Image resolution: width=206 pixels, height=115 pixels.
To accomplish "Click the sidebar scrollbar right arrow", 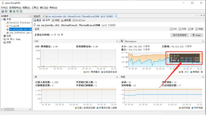I will tap(30, 109).
